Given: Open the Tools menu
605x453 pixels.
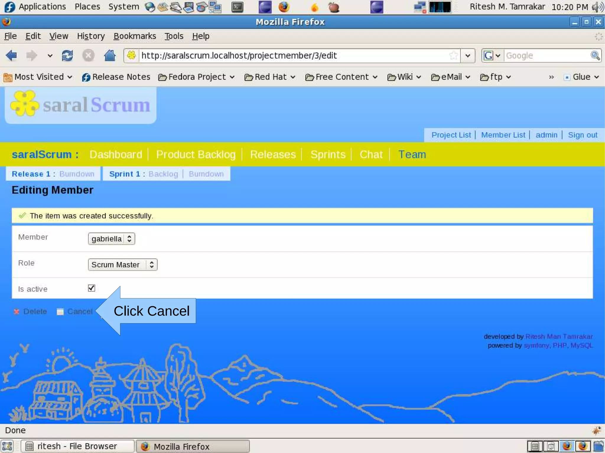Looking at the screenshot, I should click(x=174, y=36).
